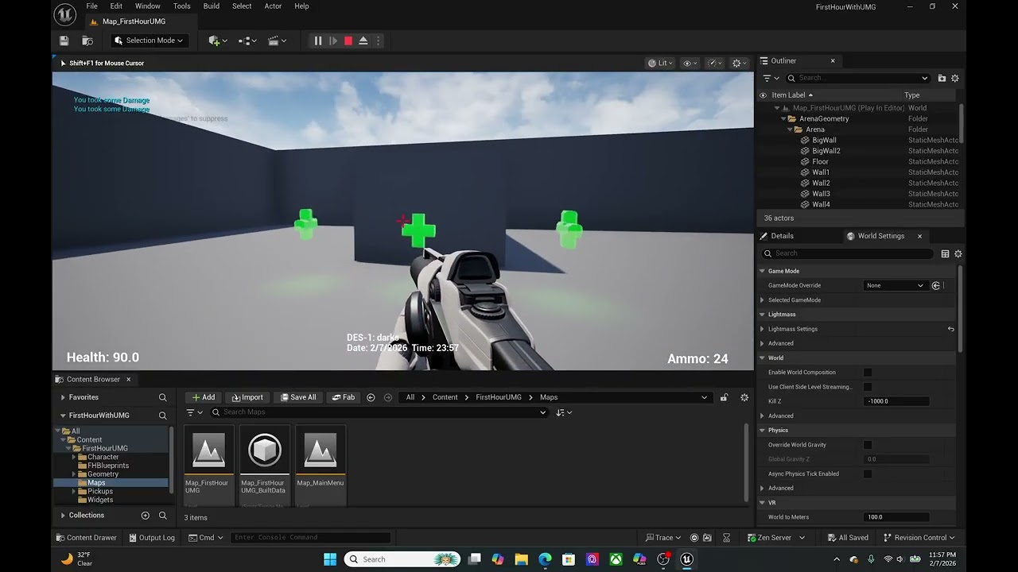This screenshot has width=1018, height=572.
Task: Click Save All in Content Browser
Action: pos(297,397)
